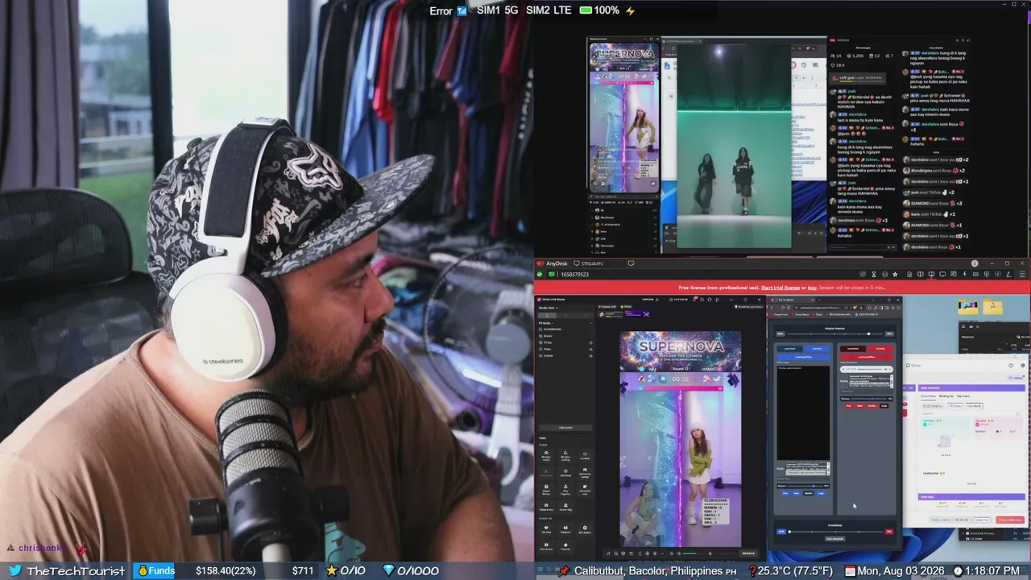Open the Treasure Box tool in LIVE Studio
The height and width of the screenshot is (580, 1031).
546,507
